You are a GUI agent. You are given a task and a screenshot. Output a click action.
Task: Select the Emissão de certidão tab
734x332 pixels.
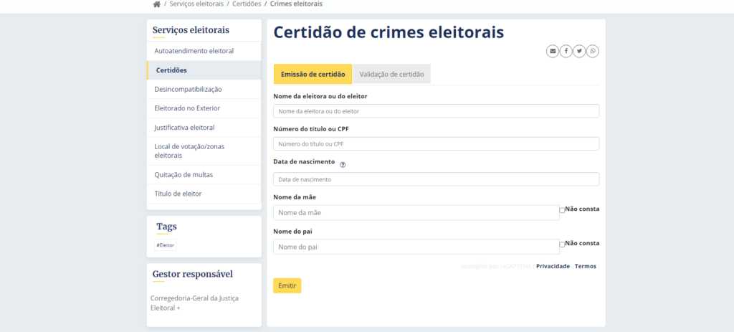tap(313, 74)
